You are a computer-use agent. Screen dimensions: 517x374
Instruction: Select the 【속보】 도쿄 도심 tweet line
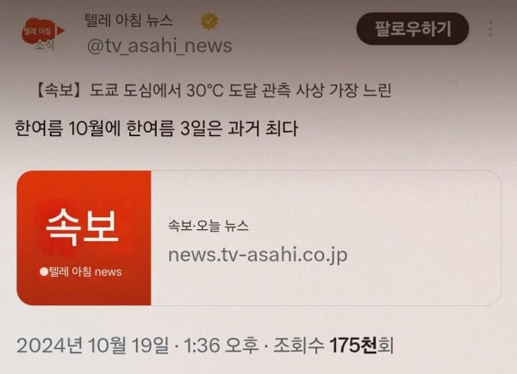[213, 90]
